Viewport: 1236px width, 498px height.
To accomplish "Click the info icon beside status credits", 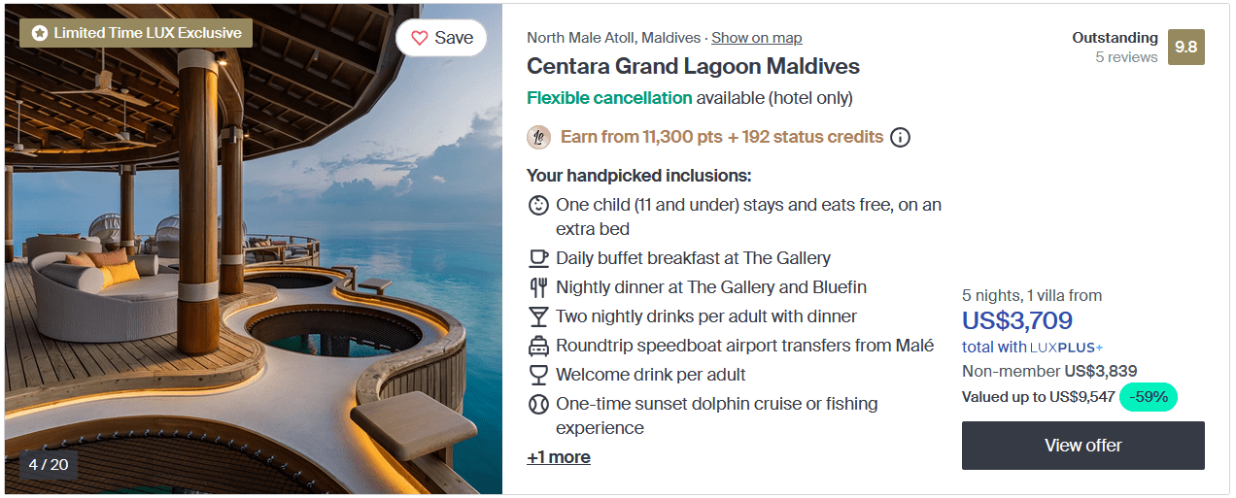I will click(x=901, y=137).
